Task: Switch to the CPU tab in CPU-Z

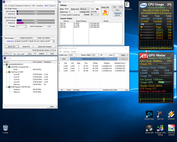Action: [6, 6]
